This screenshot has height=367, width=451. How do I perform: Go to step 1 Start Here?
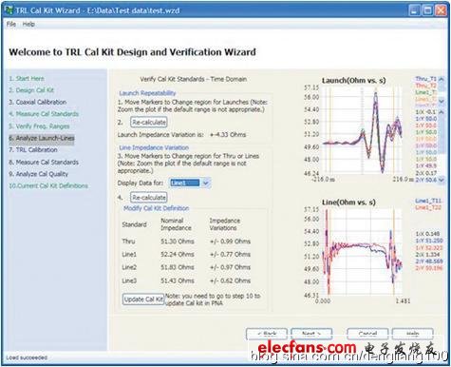click(27, 78)
